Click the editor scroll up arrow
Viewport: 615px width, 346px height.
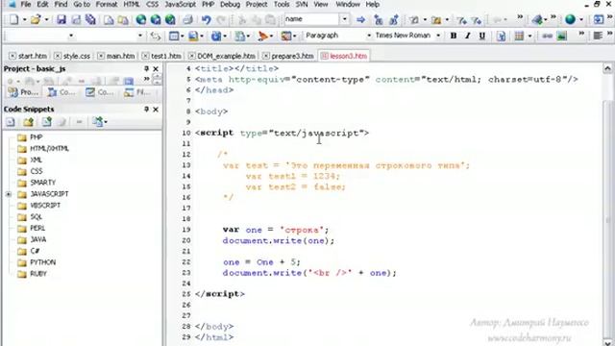coord(607,69)
